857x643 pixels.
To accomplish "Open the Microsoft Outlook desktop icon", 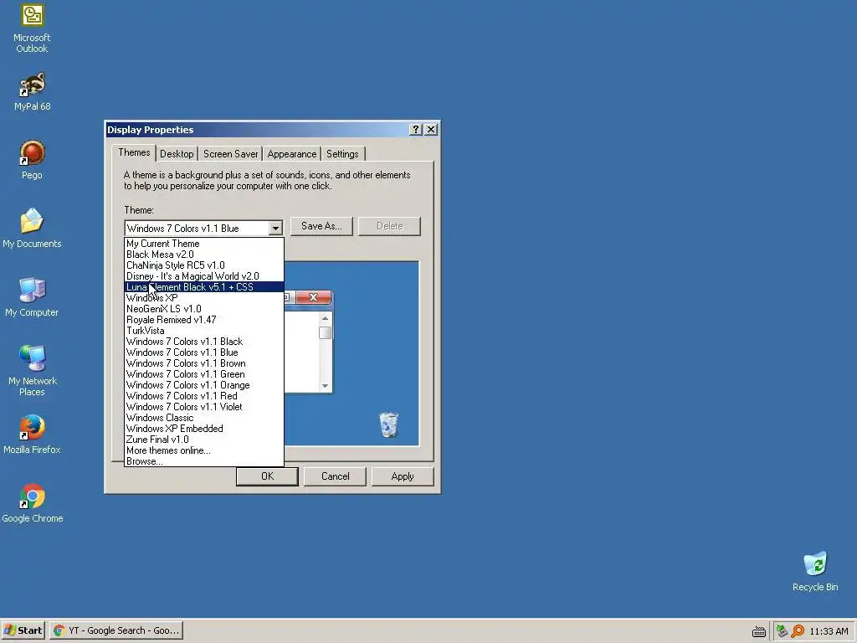I will click(32, 28).
